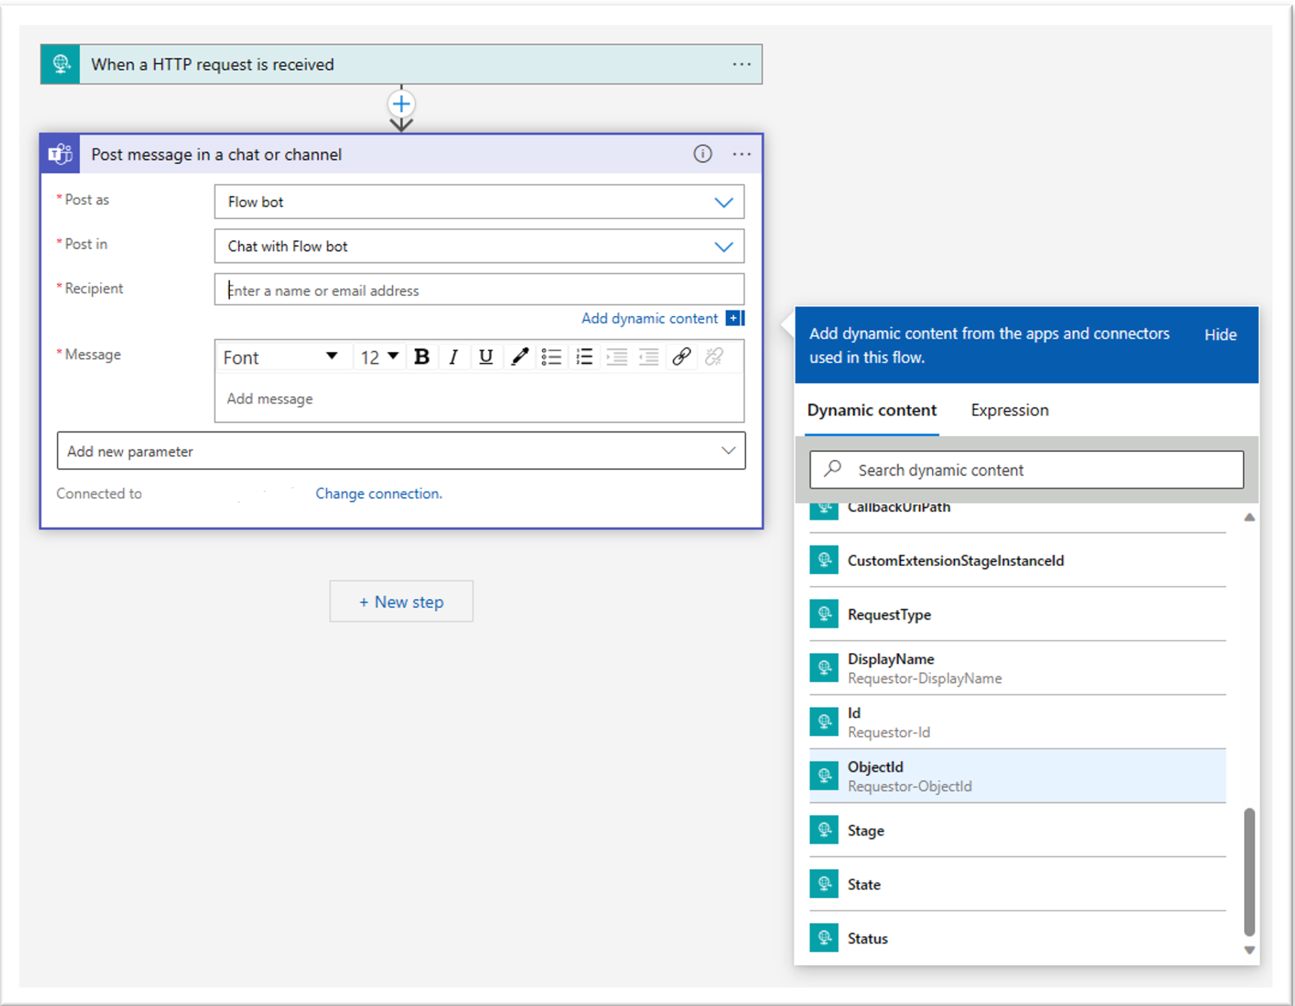The height and width of the screenshot is (1006, 1295).
Task: Expand the Post in dropdown
Action: click(723, 247)
